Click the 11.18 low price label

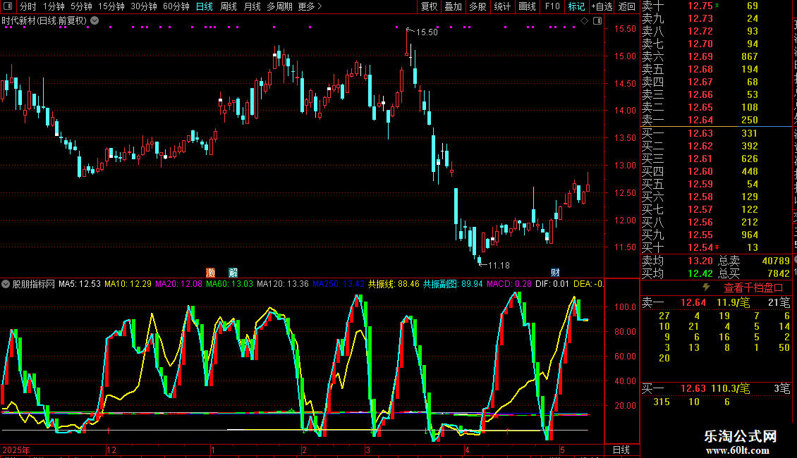point(499,265)
